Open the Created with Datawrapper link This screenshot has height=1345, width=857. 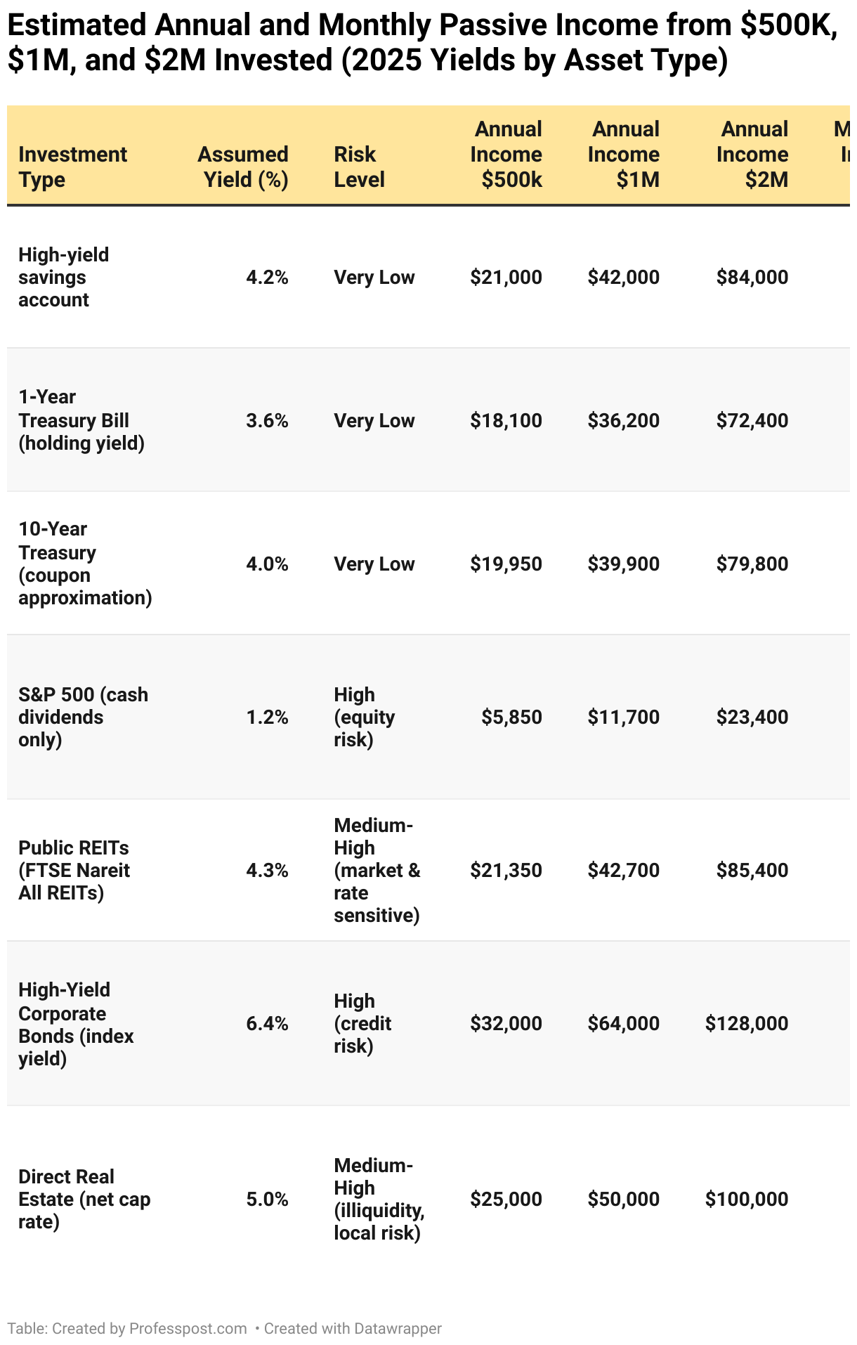pos(353,1328)
